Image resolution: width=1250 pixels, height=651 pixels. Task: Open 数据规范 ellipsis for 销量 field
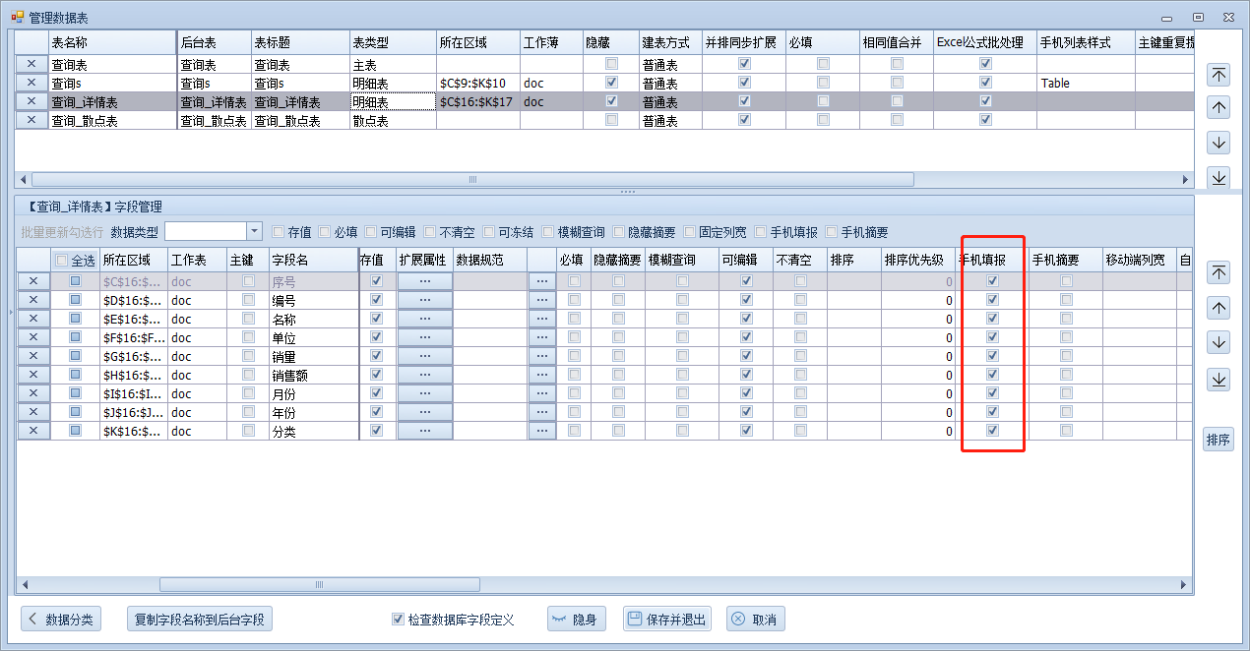click(542, 356)
